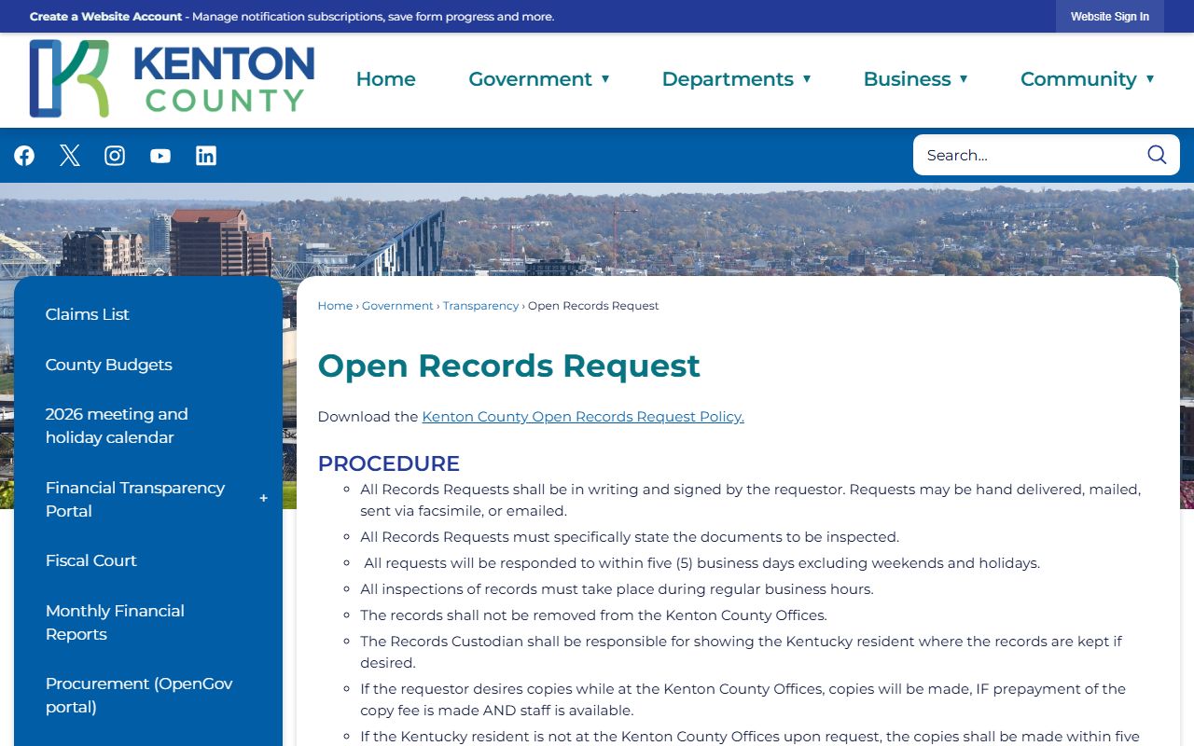Expand the Departments menu arrow
The width and height of the screenshot is (1194, 746).
pos(807,79)
